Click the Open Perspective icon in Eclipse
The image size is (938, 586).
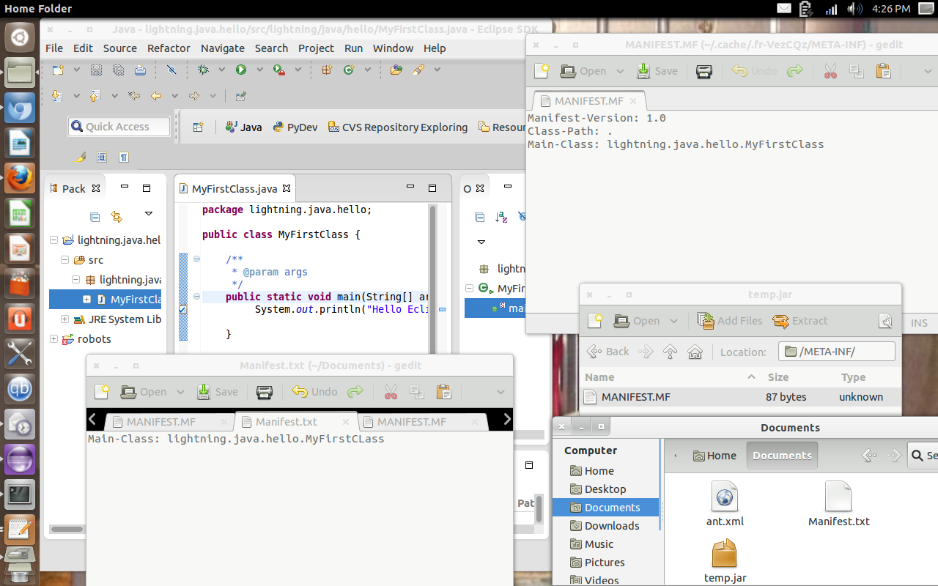point(198,127)
